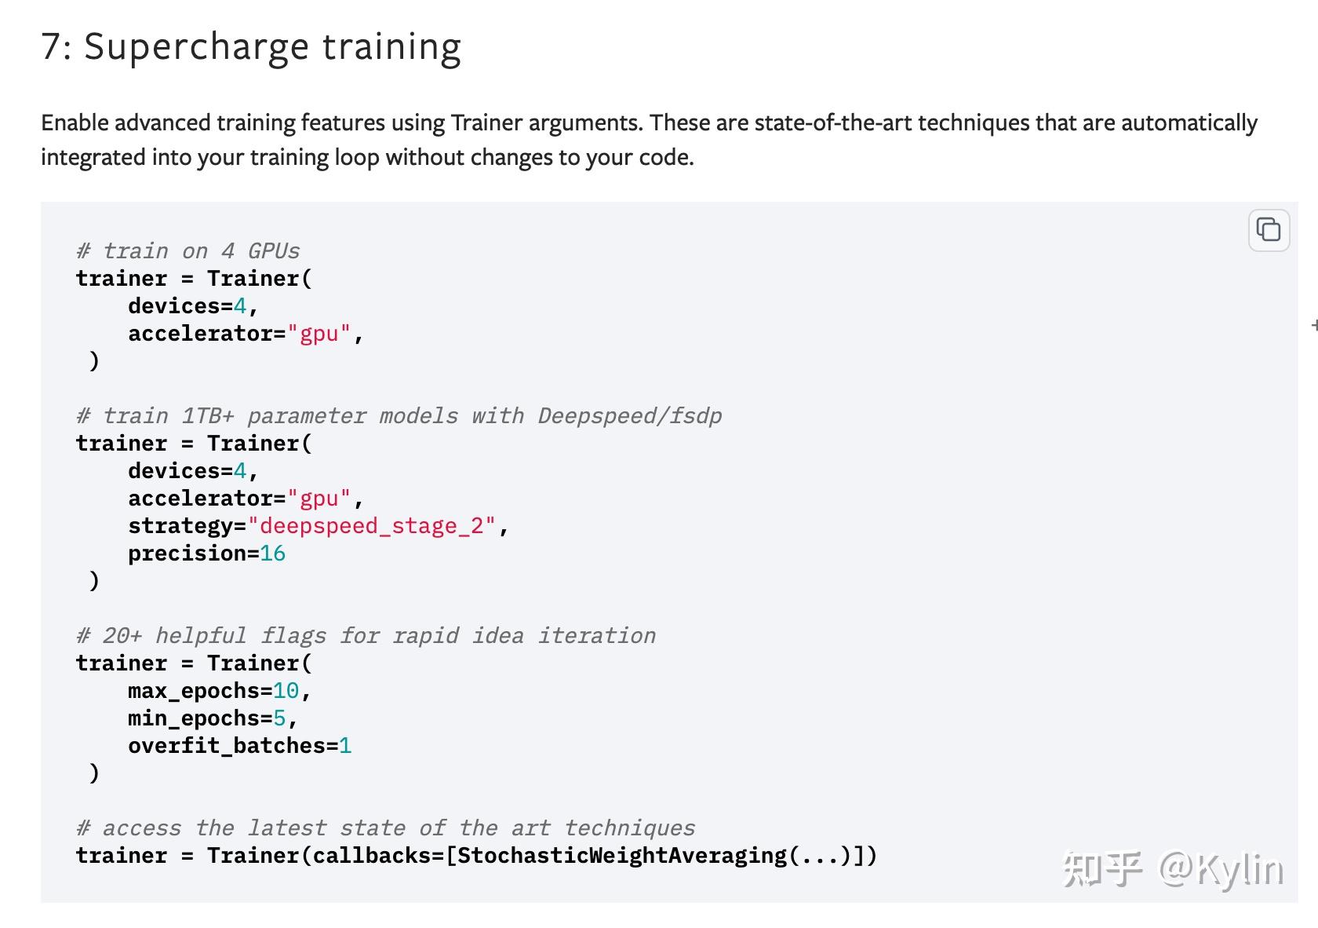Click StochasticWeightAveraging in the callbacks line
The height and width of the screenshot is (928, 1318).
622,855
